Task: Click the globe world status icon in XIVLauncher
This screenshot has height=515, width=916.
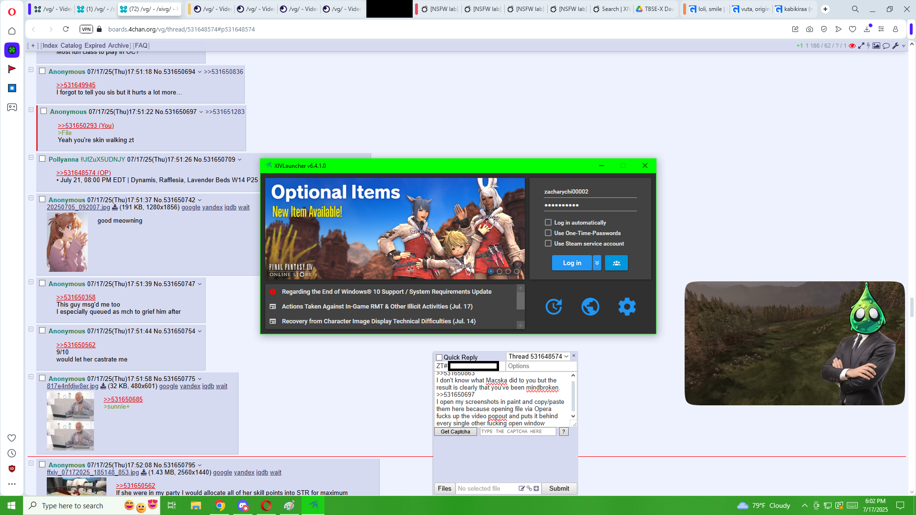Action: tap(590, 307)
